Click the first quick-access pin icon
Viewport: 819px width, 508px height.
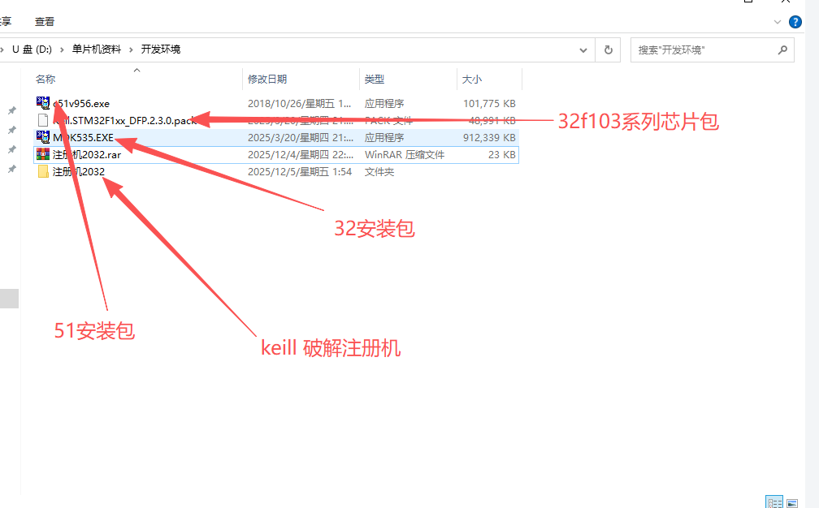point(11,110)
